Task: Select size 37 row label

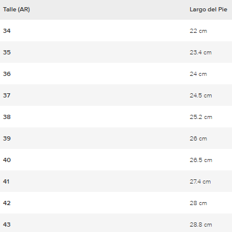Action: pos(7,96)
